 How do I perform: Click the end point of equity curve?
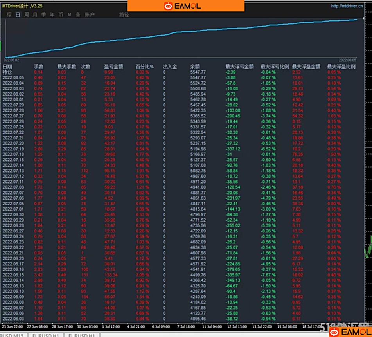click(x=357, y=19)
